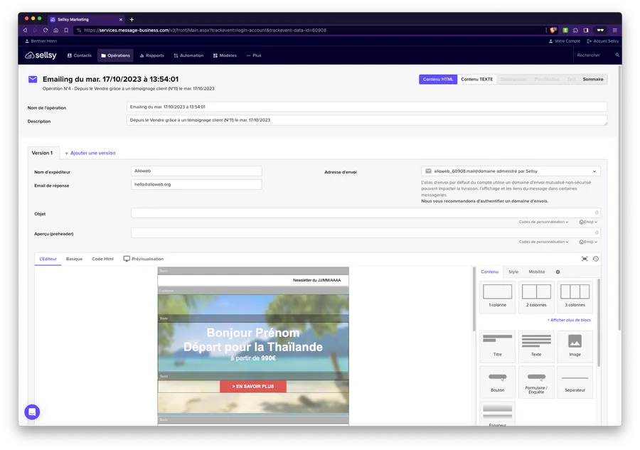The height and width of the screenshot is (450, 640).
Task: Select the L'Editeur tab
Action: click(x=48, y=259)
